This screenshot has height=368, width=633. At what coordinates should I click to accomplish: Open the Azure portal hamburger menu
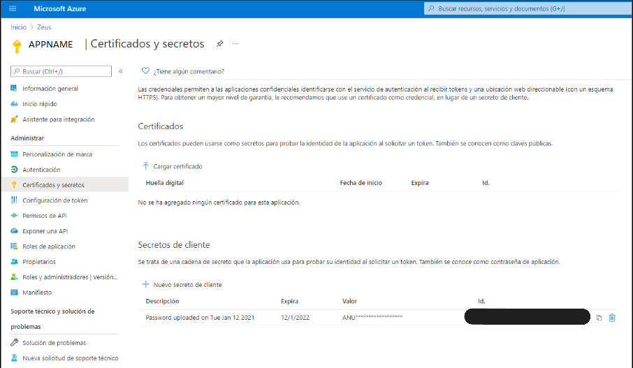(x=13, y=8)
